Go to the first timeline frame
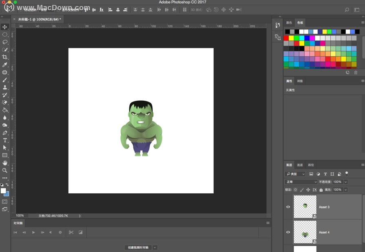 (15, 232)
